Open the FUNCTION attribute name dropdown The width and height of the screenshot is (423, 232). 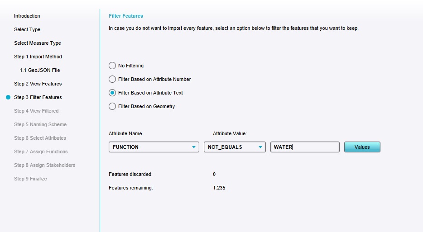[x=154, y=147]
